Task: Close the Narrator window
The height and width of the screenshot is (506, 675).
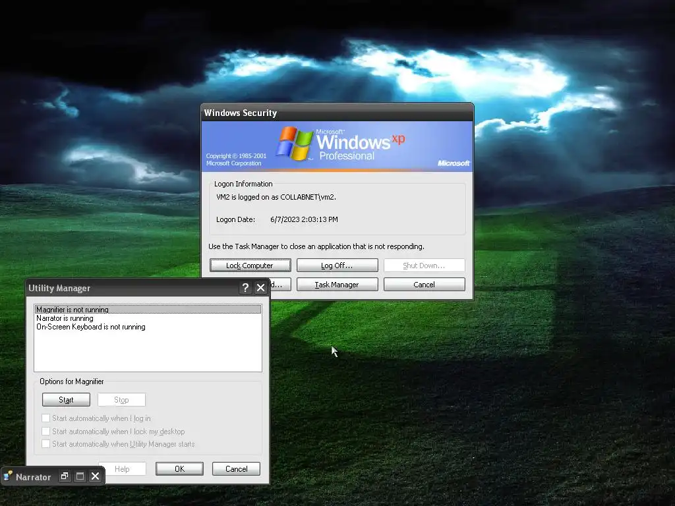Action: point(95,476)
